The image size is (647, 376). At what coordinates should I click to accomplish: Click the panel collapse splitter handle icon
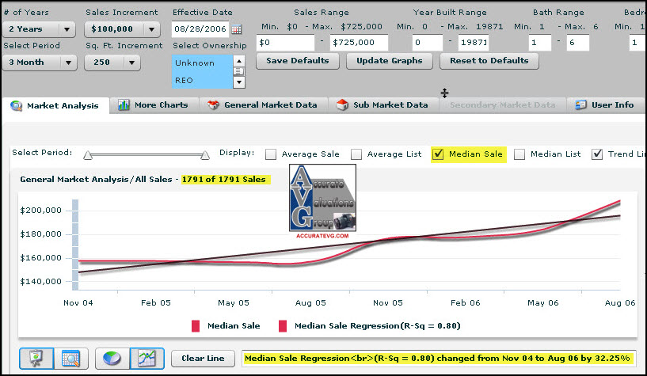coord(444,93)
